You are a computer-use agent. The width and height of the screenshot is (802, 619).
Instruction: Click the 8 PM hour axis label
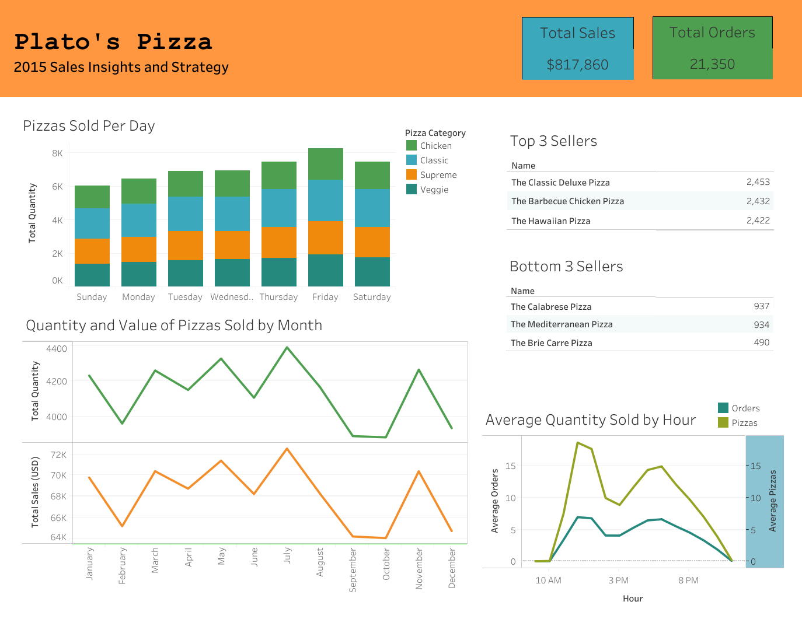click(x=688, y=580)
